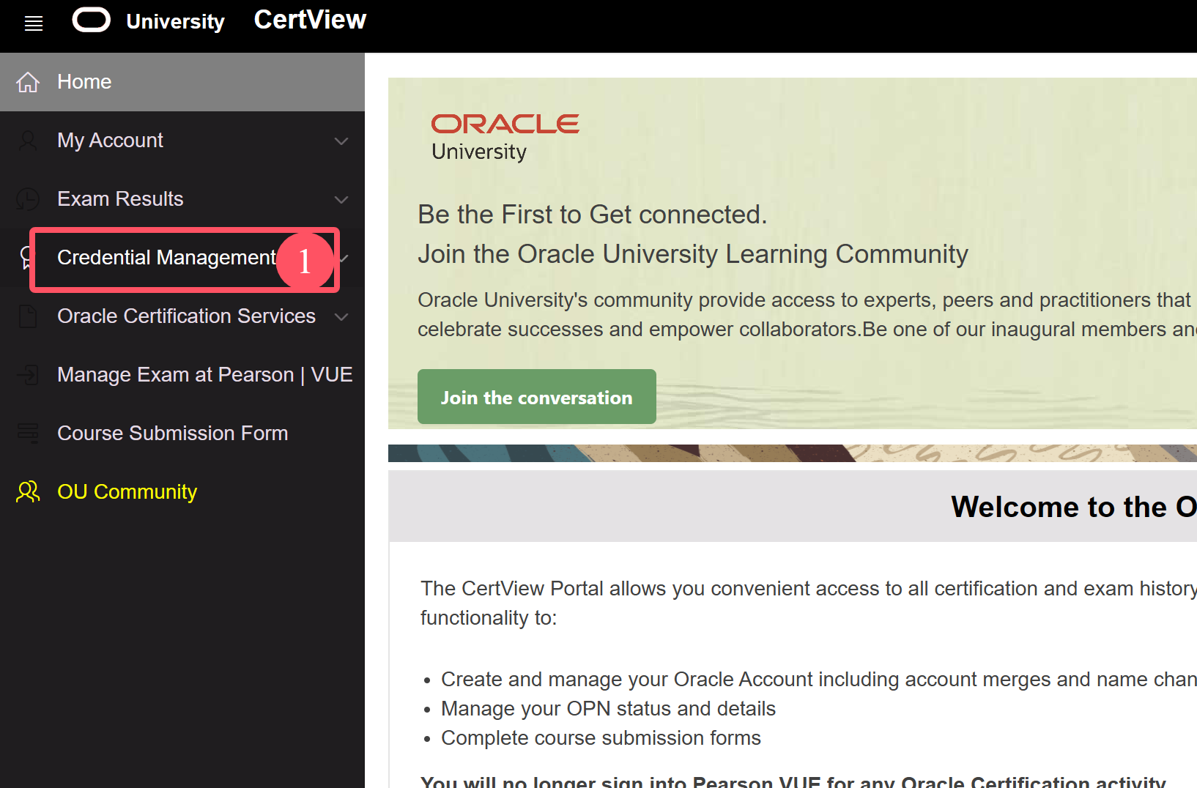Open Exam Results menu item
The width and height of the screenshot is (1197, 788).
(x=182, y=199)
